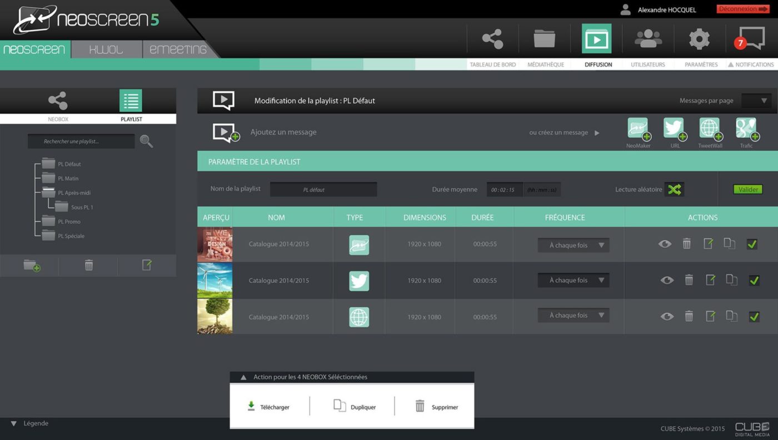Open frequency dropdown for the third row
The image size is (778, 440).
(x=573, y=316)
